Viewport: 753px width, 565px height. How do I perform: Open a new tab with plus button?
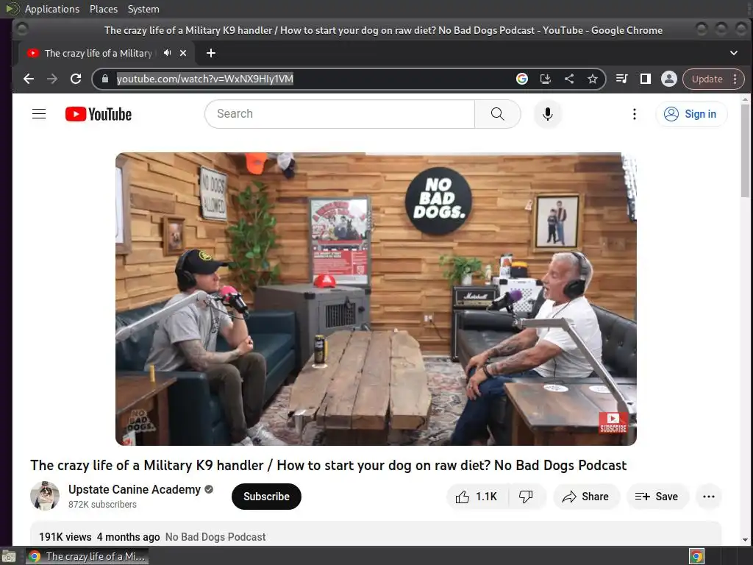click(211, 53)
